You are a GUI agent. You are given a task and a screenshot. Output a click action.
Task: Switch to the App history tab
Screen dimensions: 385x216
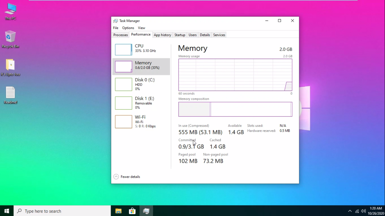pyautogui.click(x=162, y=35)
